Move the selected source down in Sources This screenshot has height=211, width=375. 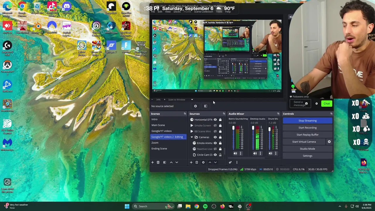click(x=215, y=162)
